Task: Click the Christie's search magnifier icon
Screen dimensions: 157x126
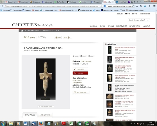Action: coord(149,20)
